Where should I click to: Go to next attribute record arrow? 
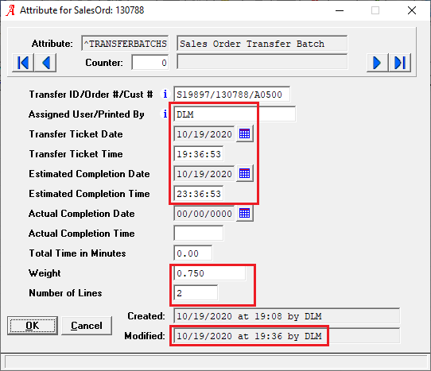378,63
